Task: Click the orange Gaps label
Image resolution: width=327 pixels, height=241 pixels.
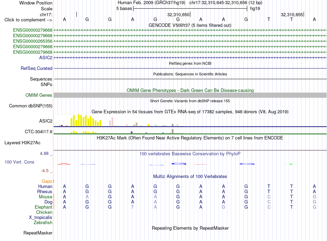Action: [47, 181]
